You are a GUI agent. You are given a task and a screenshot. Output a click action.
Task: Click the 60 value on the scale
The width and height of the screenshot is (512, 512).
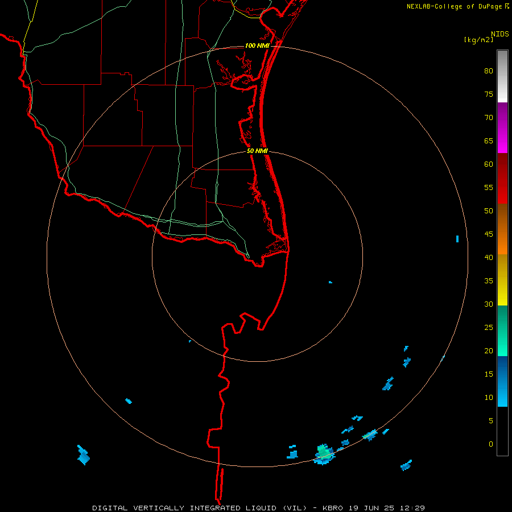[x=489, y=164]
